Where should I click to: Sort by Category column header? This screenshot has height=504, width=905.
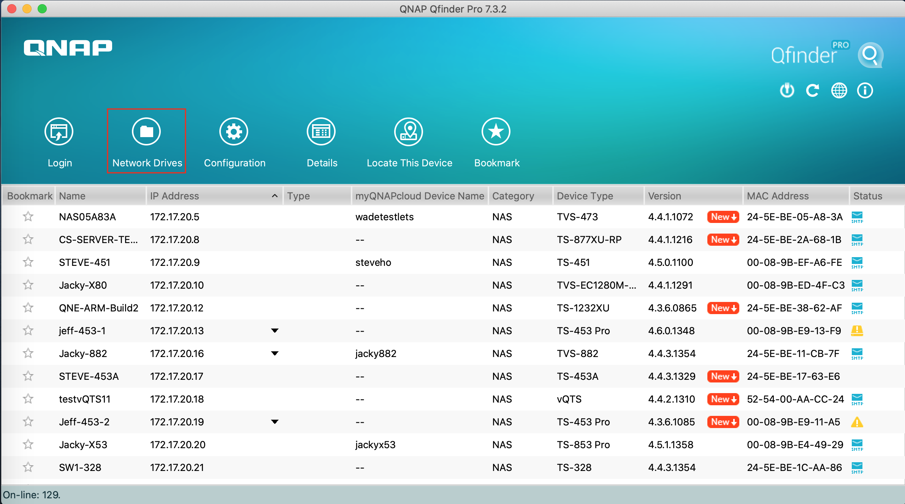pos(520,196)
